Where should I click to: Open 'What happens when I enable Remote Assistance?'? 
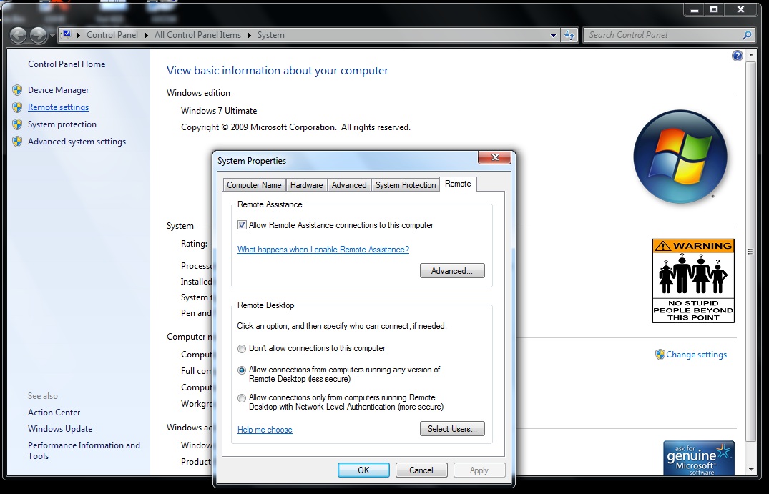(323, 250)
